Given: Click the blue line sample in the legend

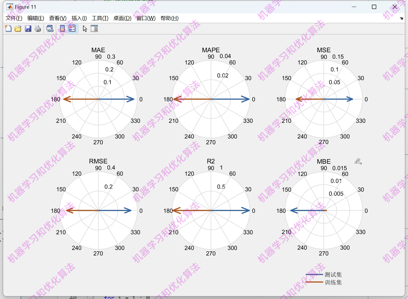Looking at the screenshot, I should pyautogui.click(x=314, y=274).
